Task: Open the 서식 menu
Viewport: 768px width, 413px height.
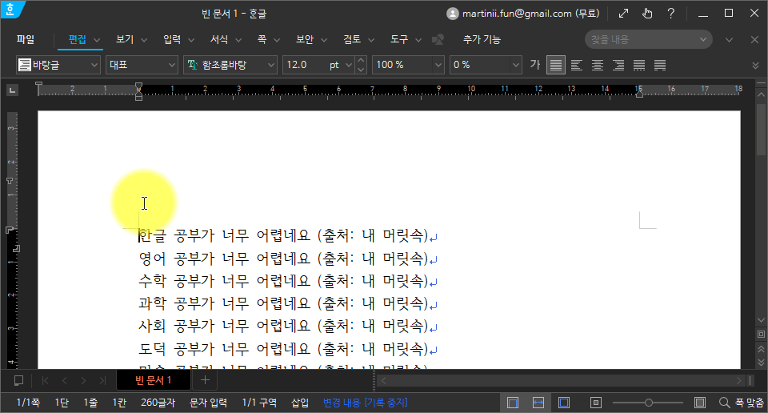Action: click(x=219, y=39)
